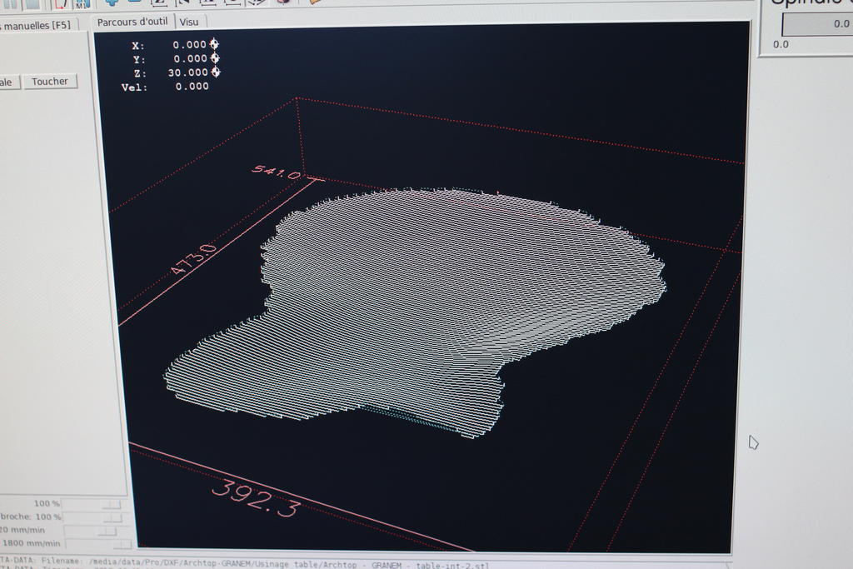The image size is (853, 569).
Task: Open the manuelles [F5] tab
Action: point(38,25)
